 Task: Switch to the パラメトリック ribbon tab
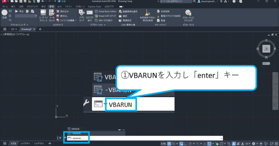[x=32, y=6]
